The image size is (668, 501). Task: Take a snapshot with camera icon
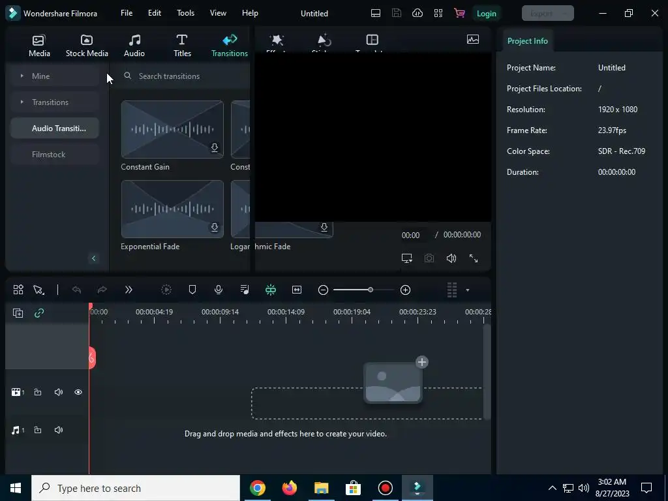[429, 258]
